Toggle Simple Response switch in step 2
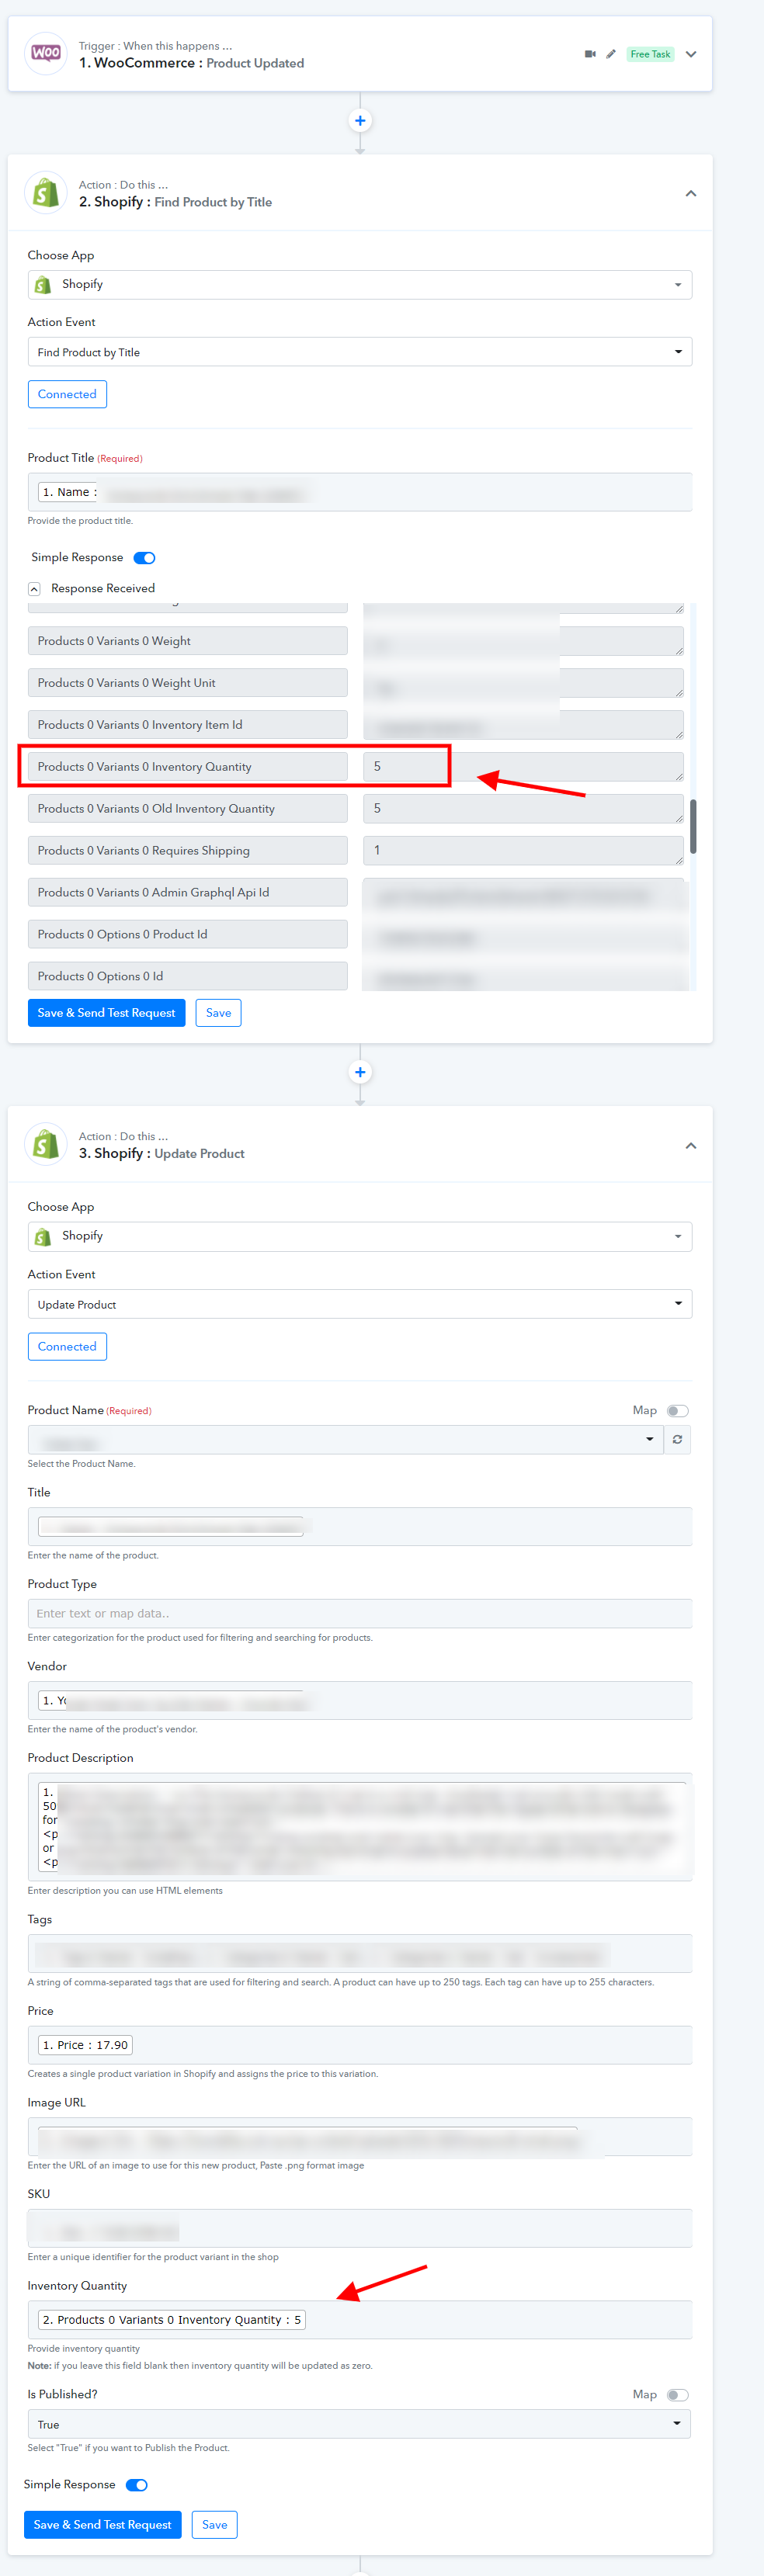 pos(145,558)
